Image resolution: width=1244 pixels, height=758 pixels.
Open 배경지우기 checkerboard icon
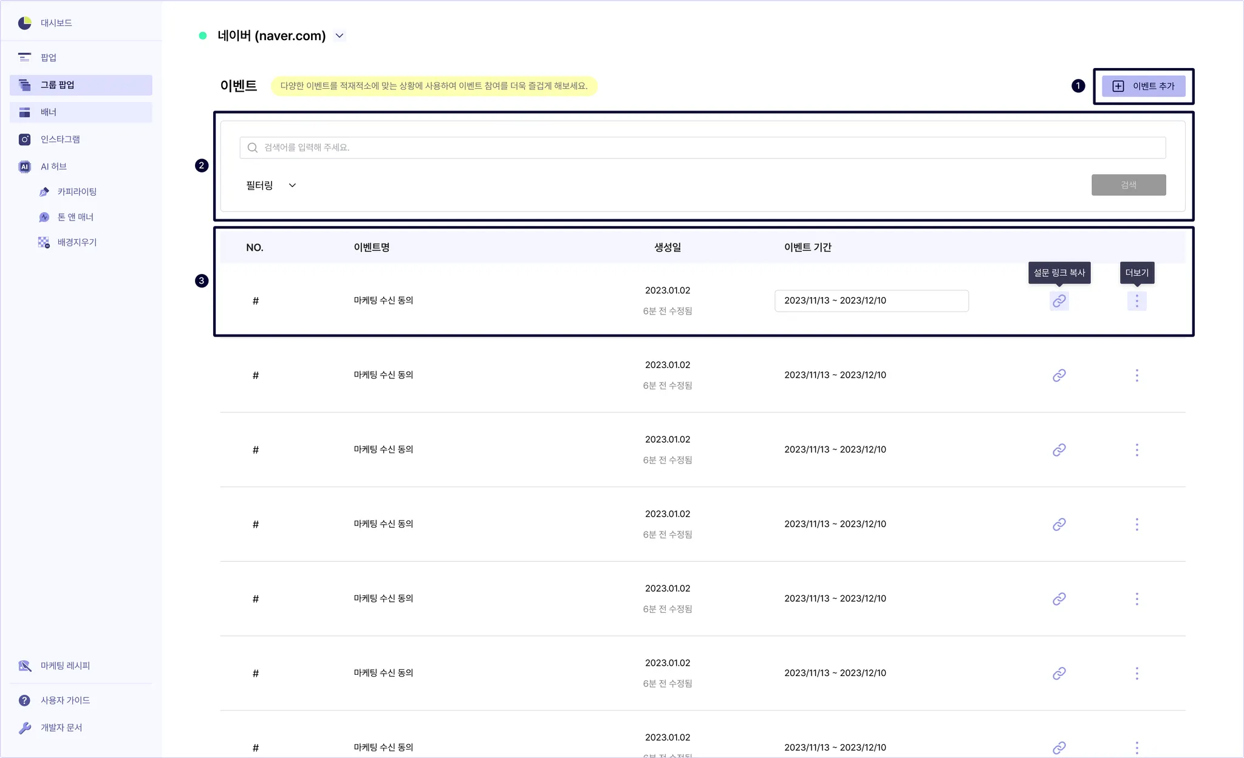44,242
